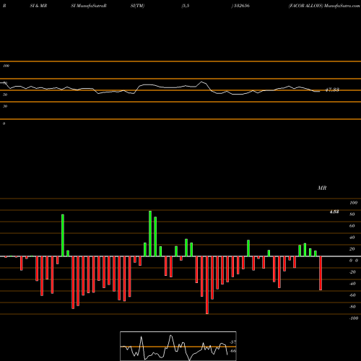The height and width of the screenshot is (361, 361).
Task: Open the mini oscillator thumbnail chart at the bottom
Action: (x=178, y=346)
